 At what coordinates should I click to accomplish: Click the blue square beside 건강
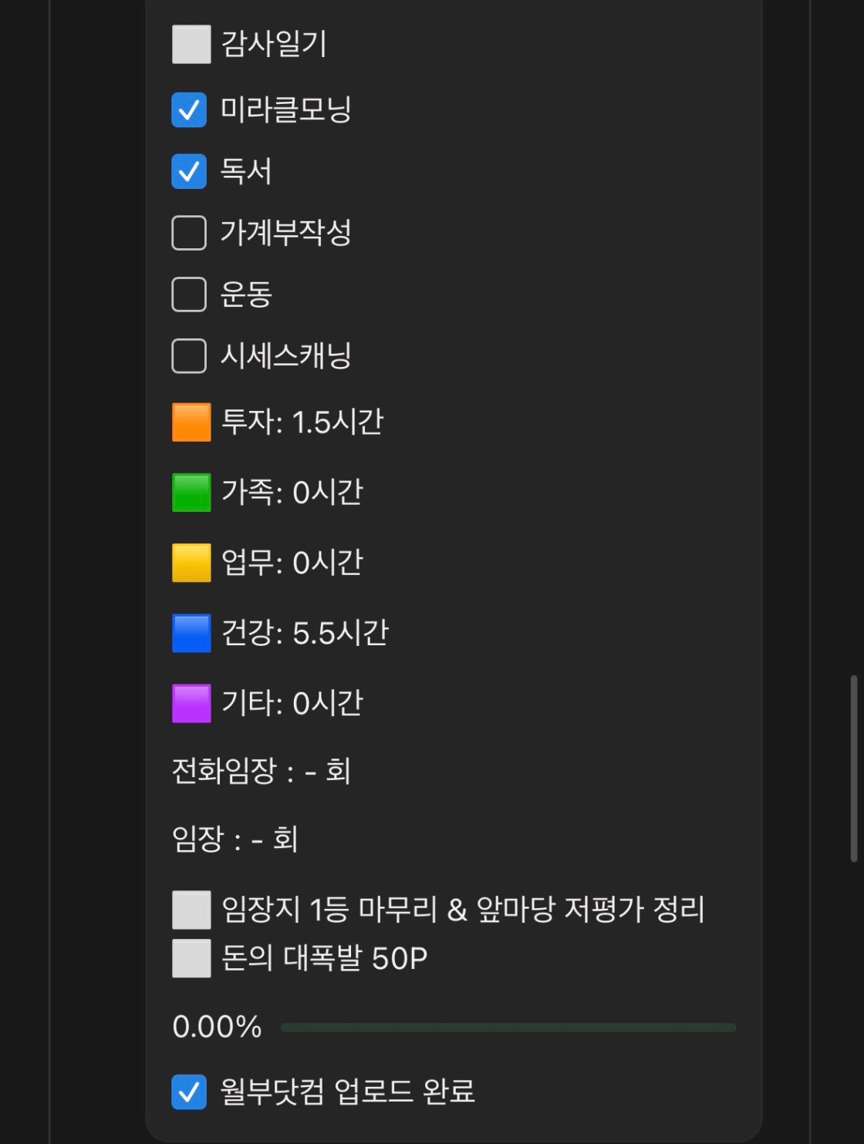191,633
